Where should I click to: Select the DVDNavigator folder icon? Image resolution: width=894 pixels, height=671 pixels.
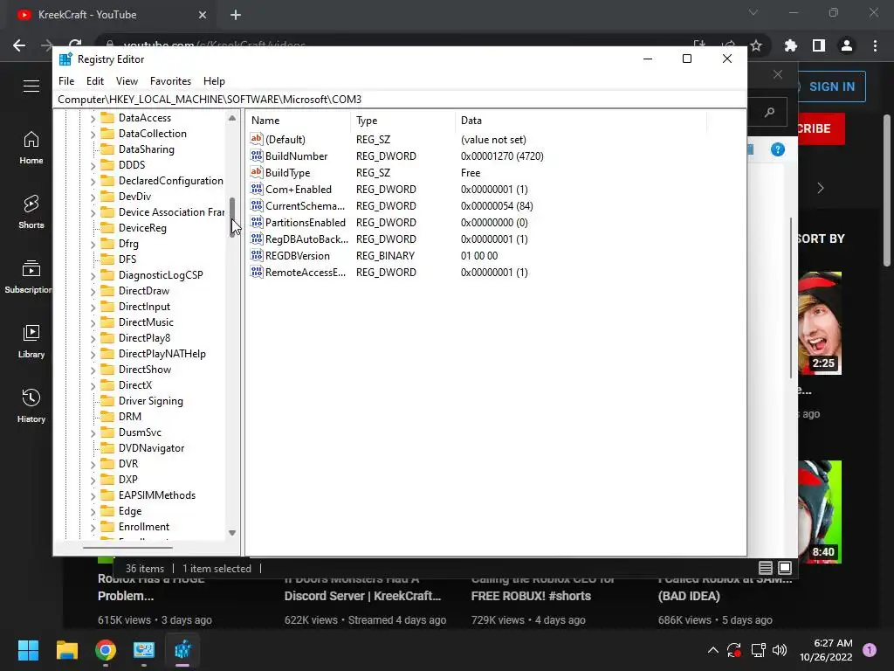107,448
